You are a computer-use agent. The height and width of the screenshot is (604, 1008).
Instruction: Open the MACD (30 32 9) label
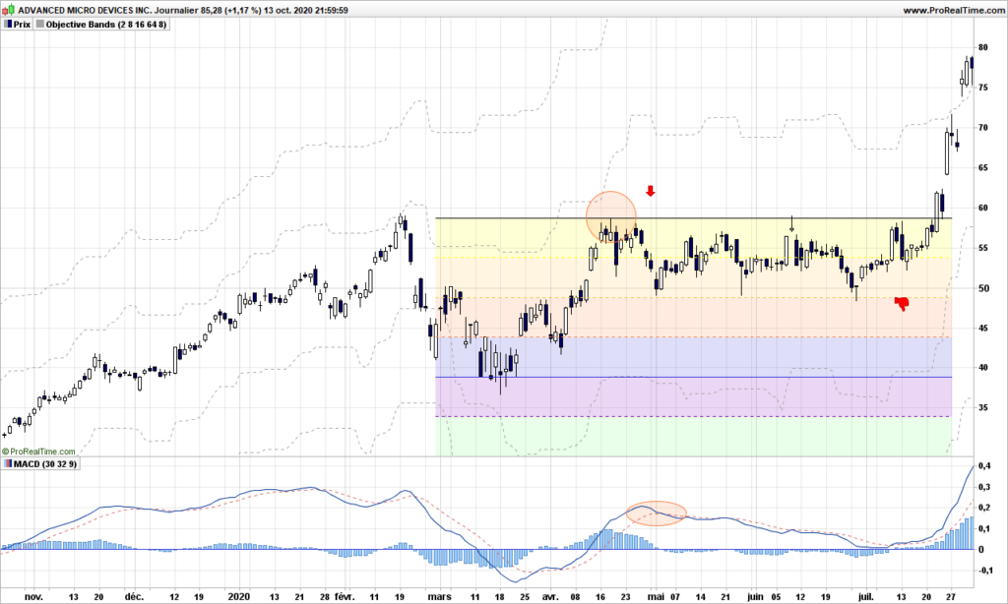[x=40, y=464]
